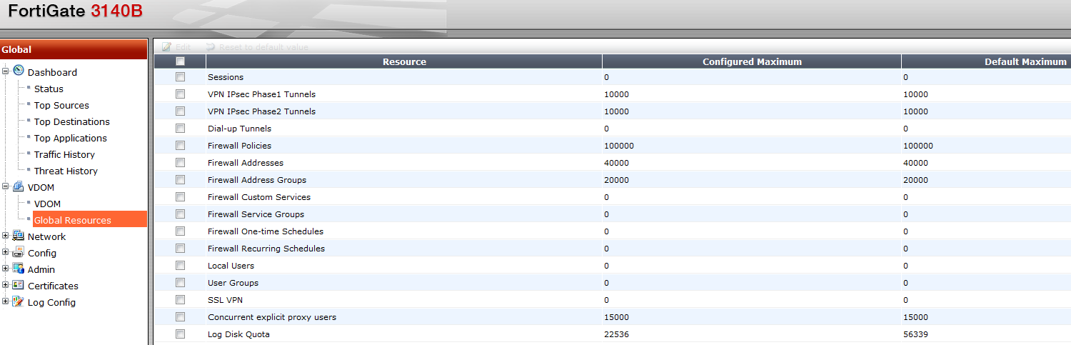The image size is (1071, 345).
Task: Click the Log Config icon
Action: 19,301
